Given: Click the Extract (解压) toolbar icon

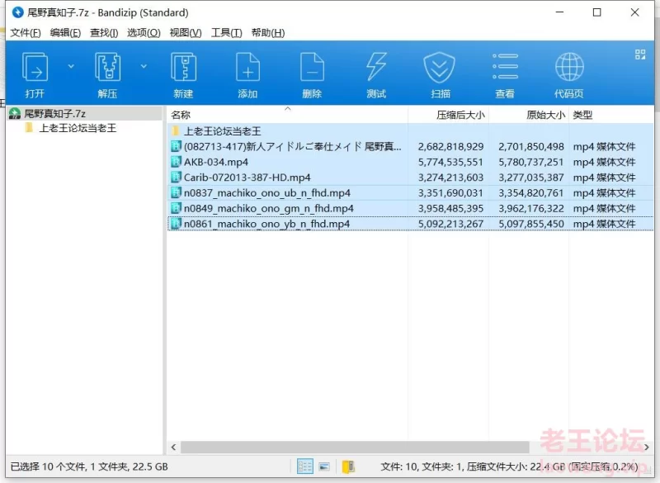Looking at the screenshot, I should tap(107, 67).
